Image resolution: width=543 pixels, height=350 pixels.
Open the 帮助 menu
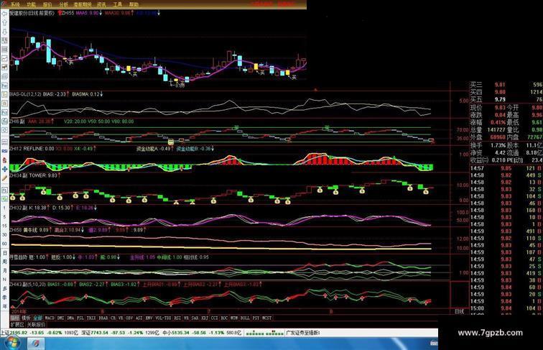pyautogui.click(x=134, y=4)
